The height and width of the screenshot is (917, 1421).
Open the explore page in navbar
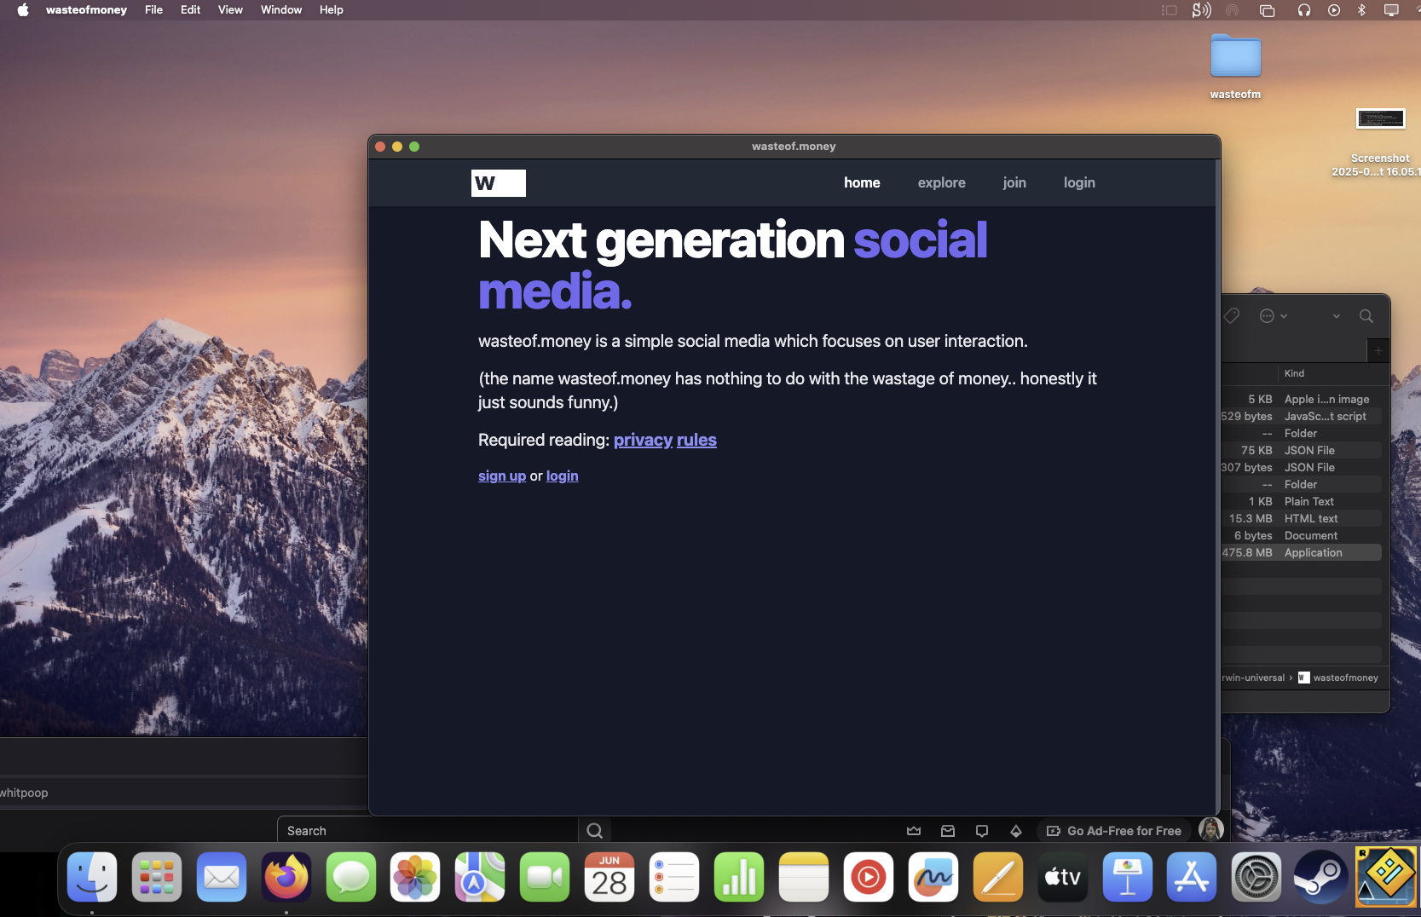pyautogui.click(x=941, y=182)
